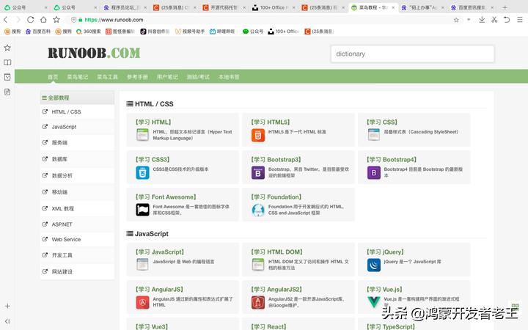Open the 360搜索 bookmark
The width and height of the screenshot is (528, 330).
click(x=89, y=32)
